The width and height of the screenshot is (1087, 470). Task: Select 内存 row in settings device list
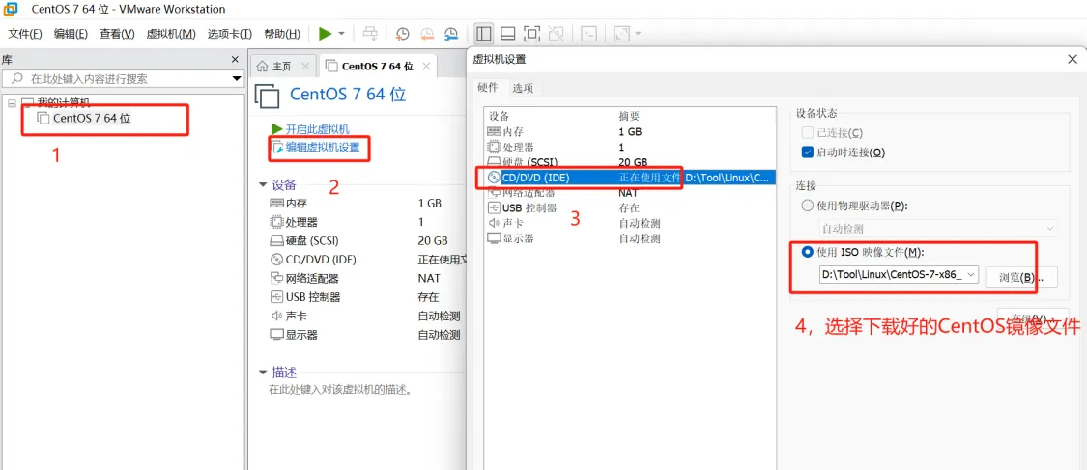point(630,131)
